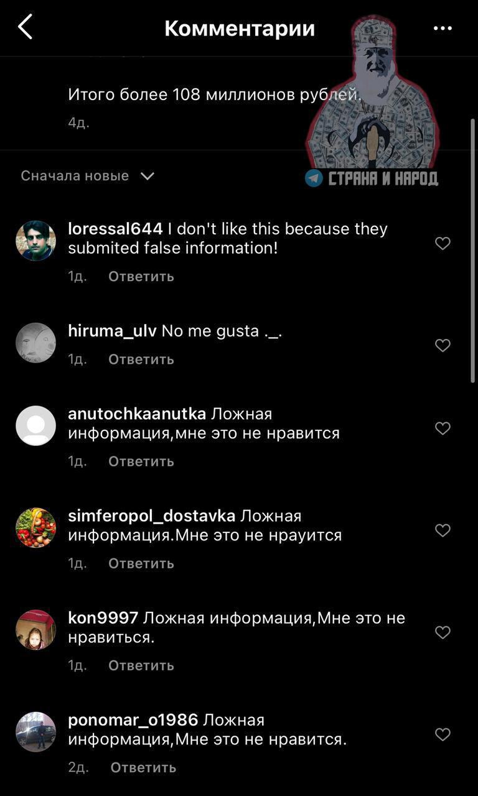478x796 pixels.
Task: Open loressal644's profile picture
Action: (35, 241)
